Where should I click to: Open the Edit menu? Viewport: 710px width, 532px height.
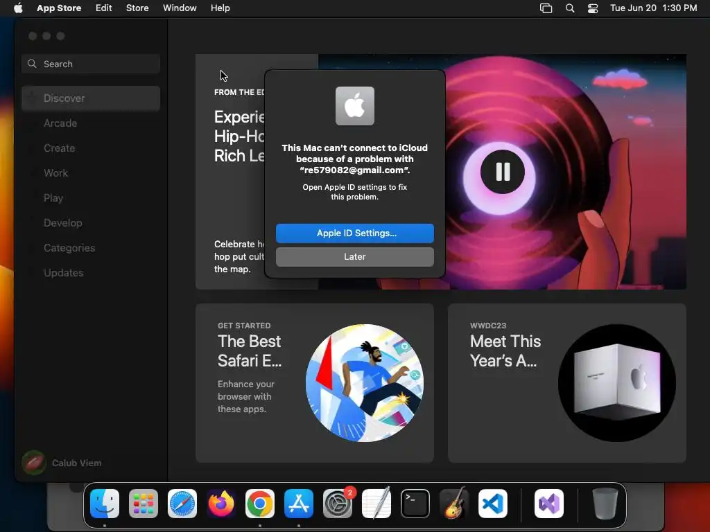pyautogui.click(x=104, y=8)
